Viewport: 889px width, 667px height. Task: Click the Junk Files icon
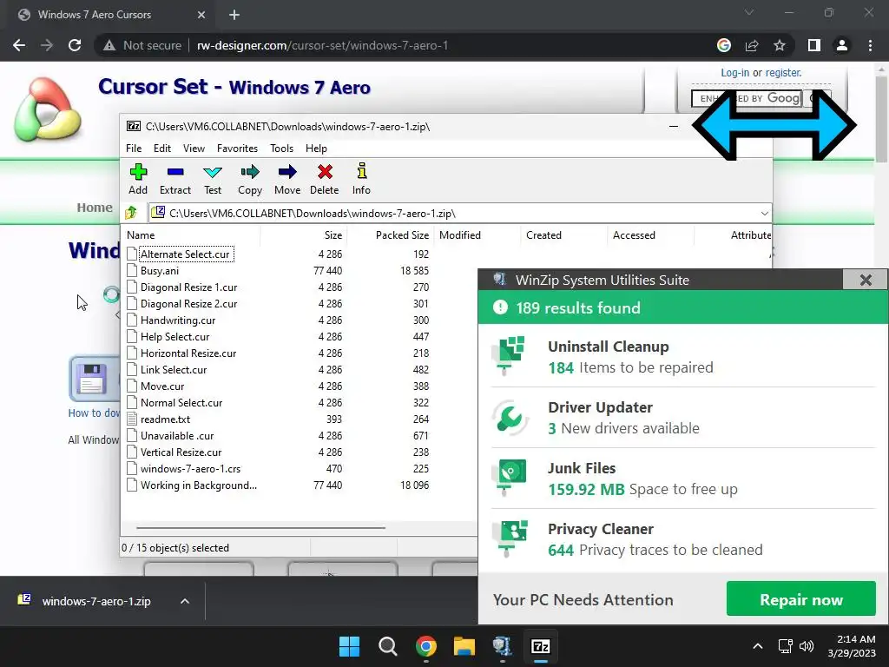click(510, 477)
